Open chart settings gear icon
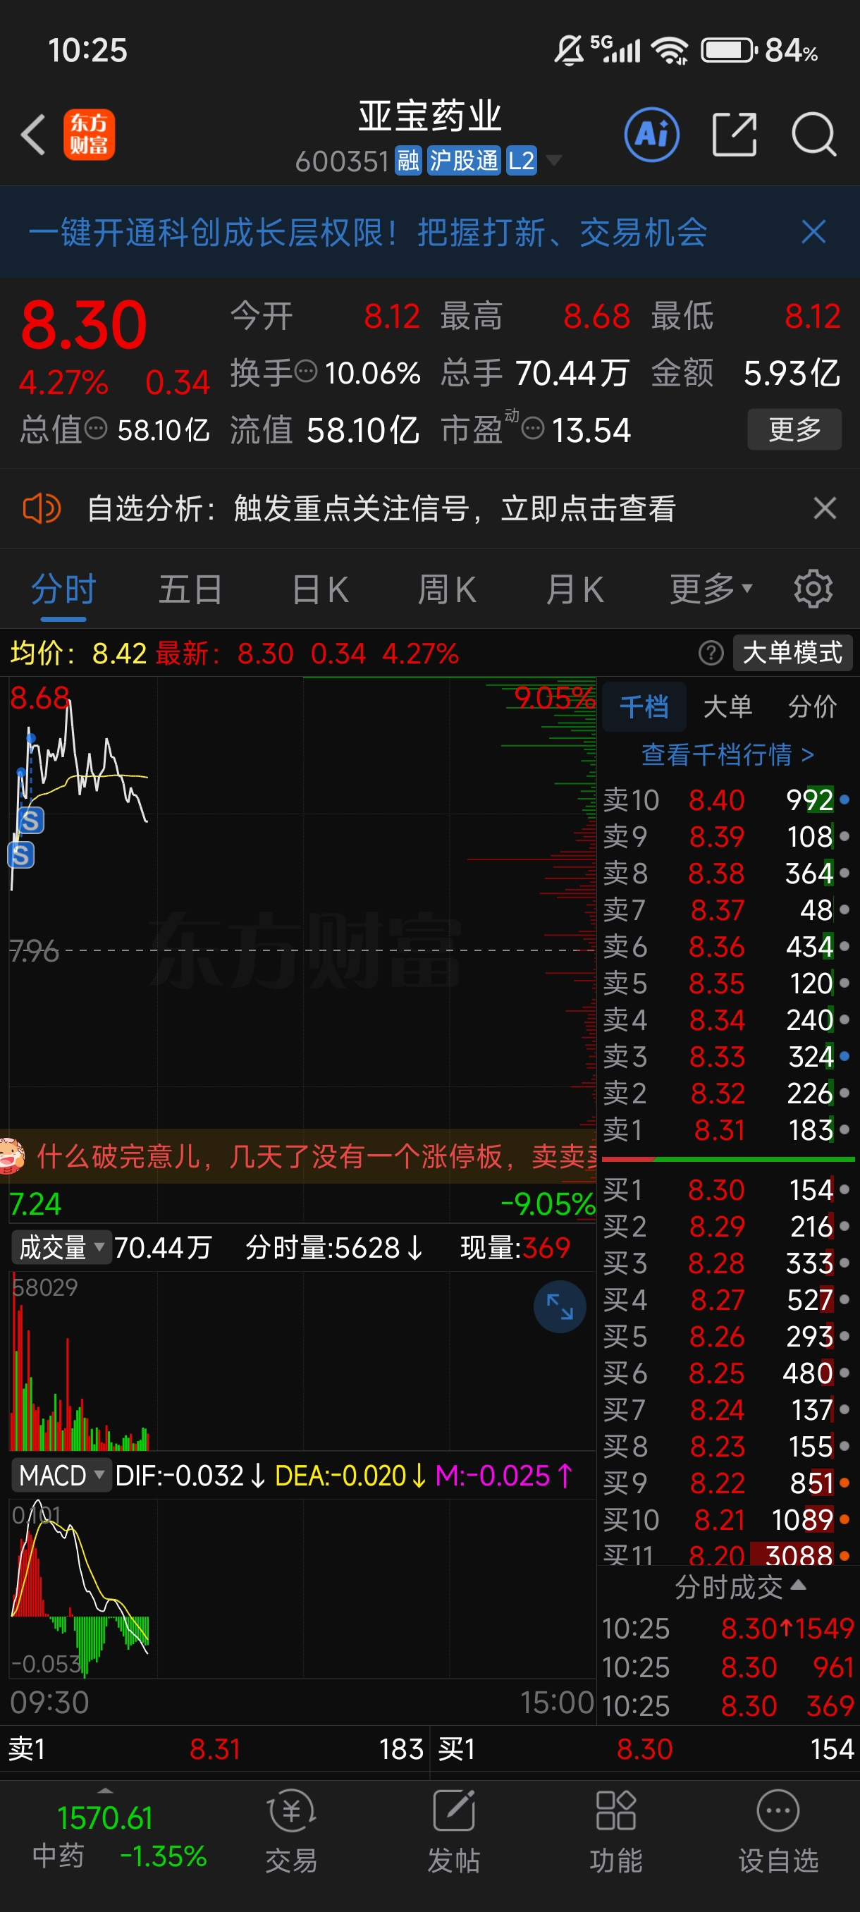The width and height of the screenshot is (860, 1912). (813, 589)
